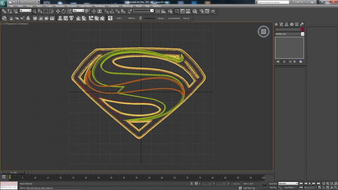Screen dimensions: 338x190
Task: Click the Play Animation button
Action: (x=310, y=184)
